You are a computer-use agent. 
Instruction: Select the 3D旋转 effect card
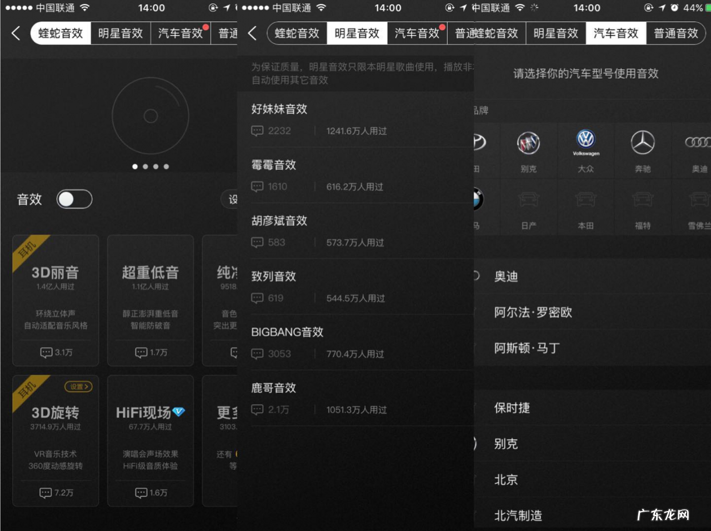(x=56, y=441)
